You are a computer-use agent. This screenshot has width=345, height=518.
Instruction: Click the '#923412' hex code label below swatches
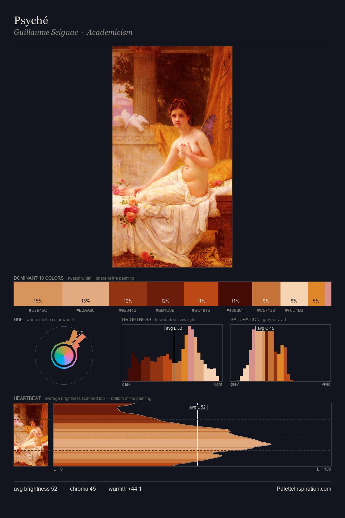click(128, 310)
